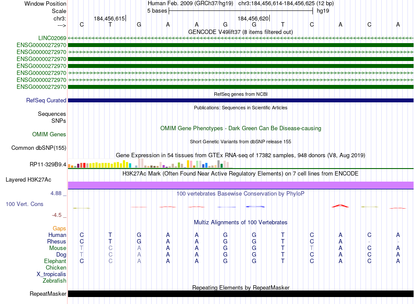Open the GTEx 'Gene Expression in 54 tissues' title
The width and height of the screenshot is (414, 304).
pyautogui.click(x=241, y=155)
